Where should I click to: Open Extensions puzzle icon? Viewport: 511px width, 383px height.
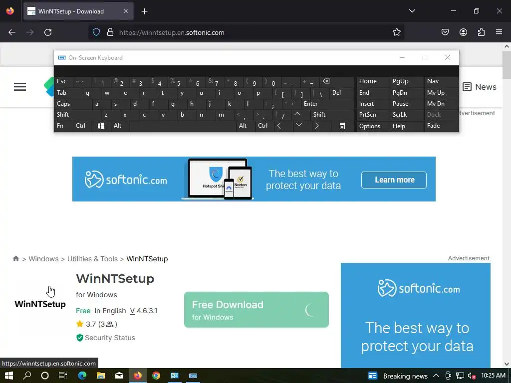point(482,32)
